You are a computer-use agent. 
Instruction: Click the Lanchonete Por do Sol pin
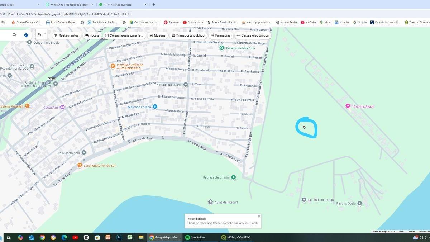pyautogui.click(x=80, y=165)
